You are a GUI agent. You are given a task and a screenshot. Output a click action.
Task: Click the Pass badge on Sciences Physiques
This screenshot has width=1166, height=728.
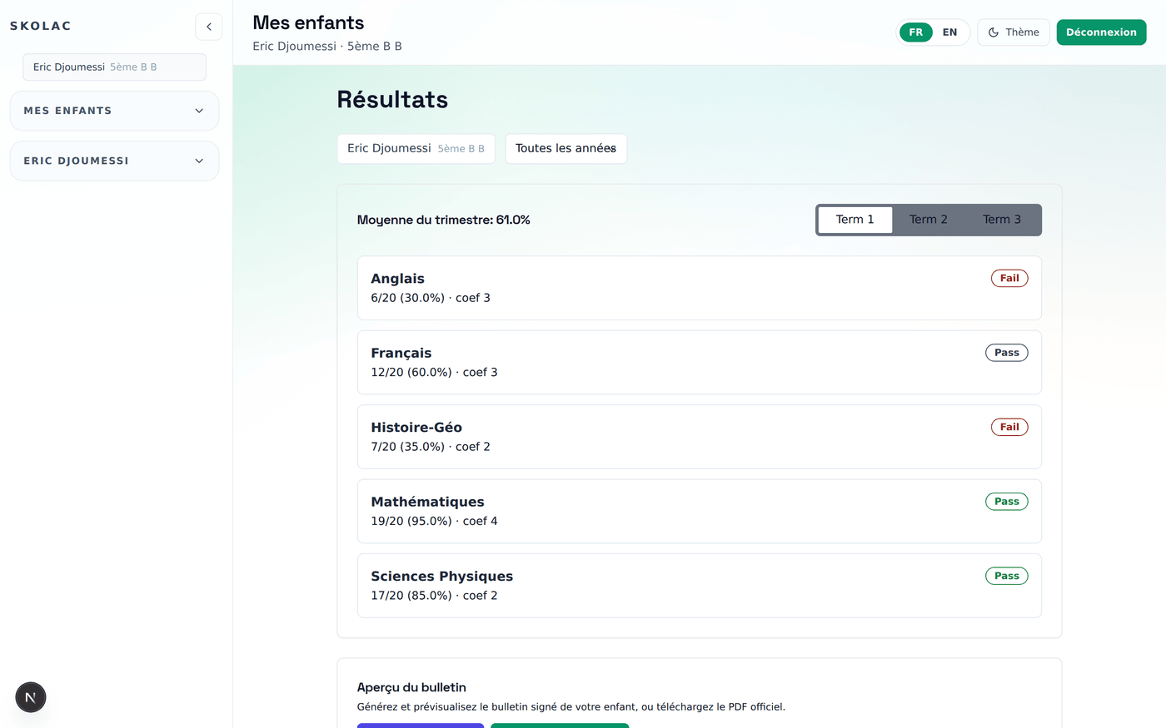click(x=1007, y=576)
